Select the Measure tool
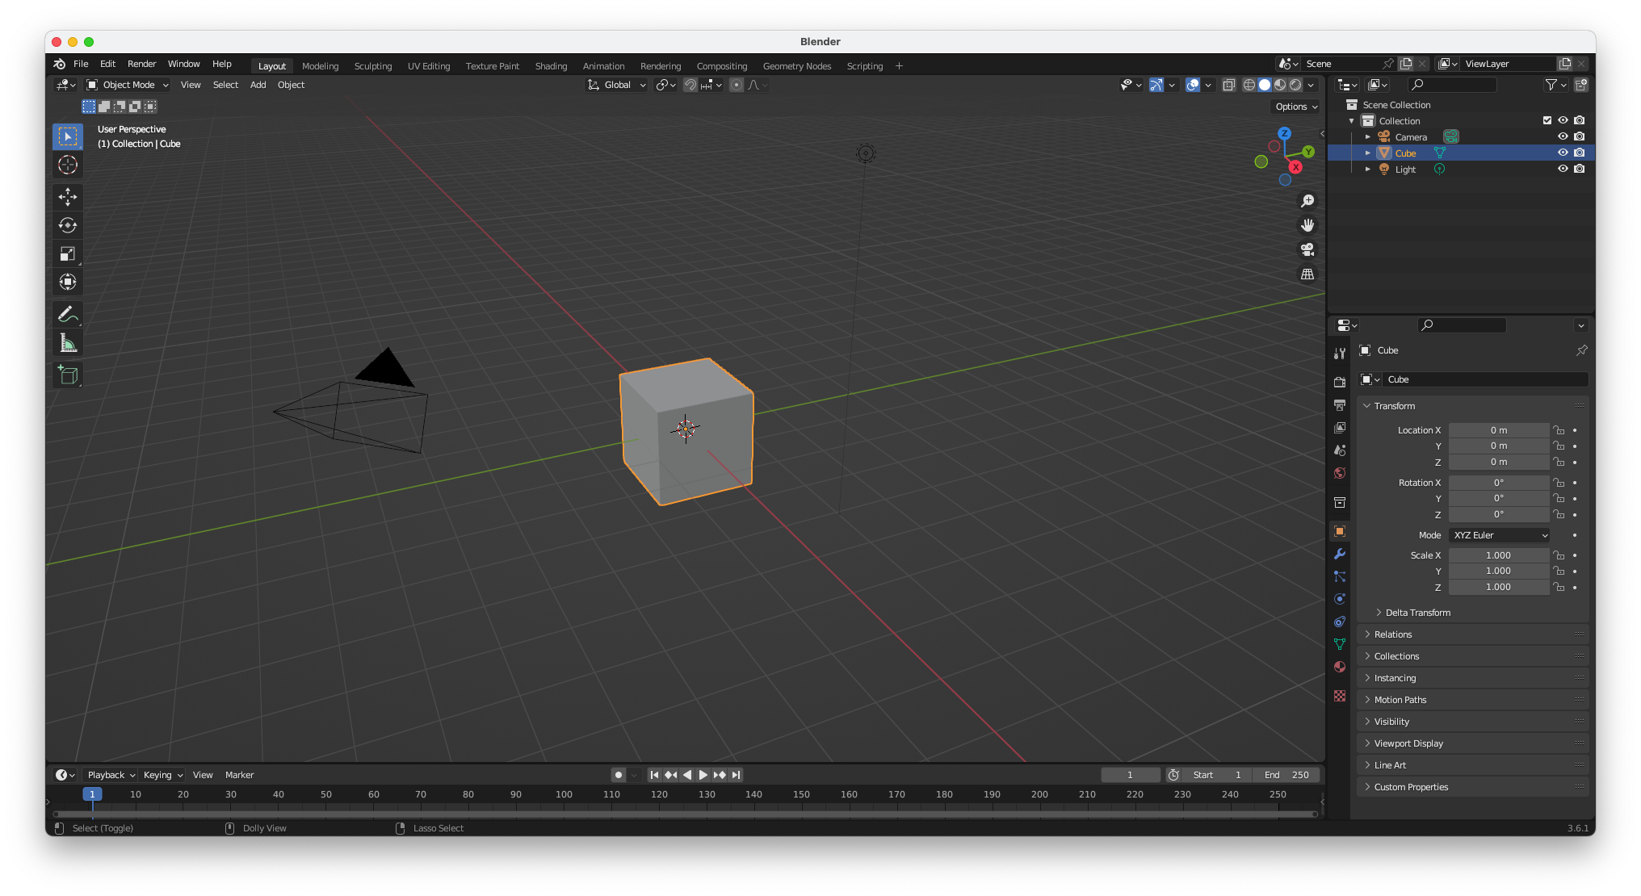Viewport: 1641px width, 896px height. [68, 344]
